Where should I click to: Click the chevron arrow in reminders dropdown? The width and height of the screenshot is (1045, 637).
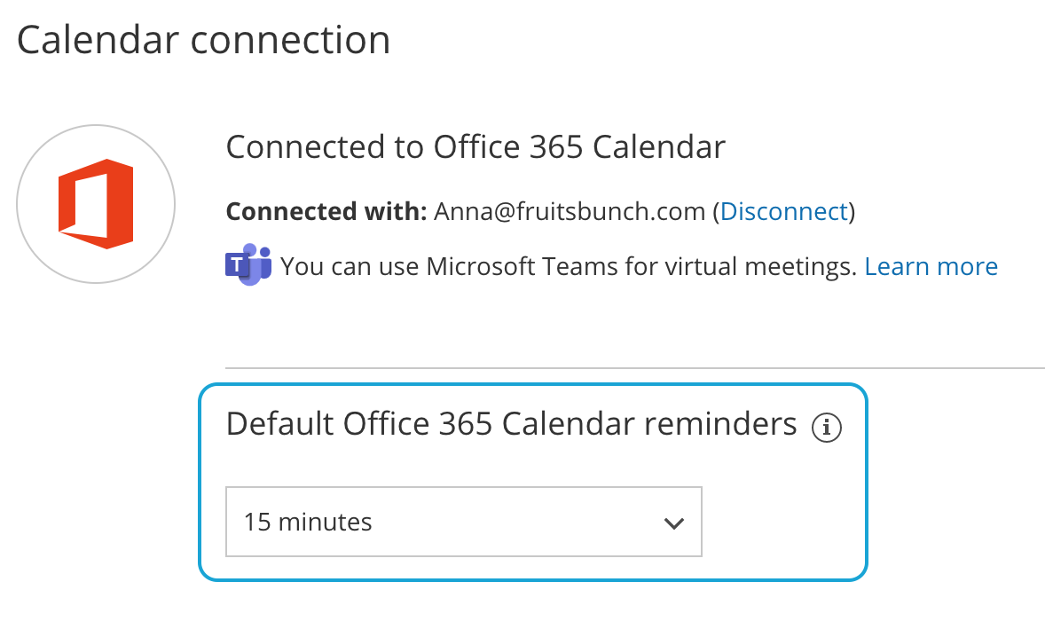pos(674,523)
